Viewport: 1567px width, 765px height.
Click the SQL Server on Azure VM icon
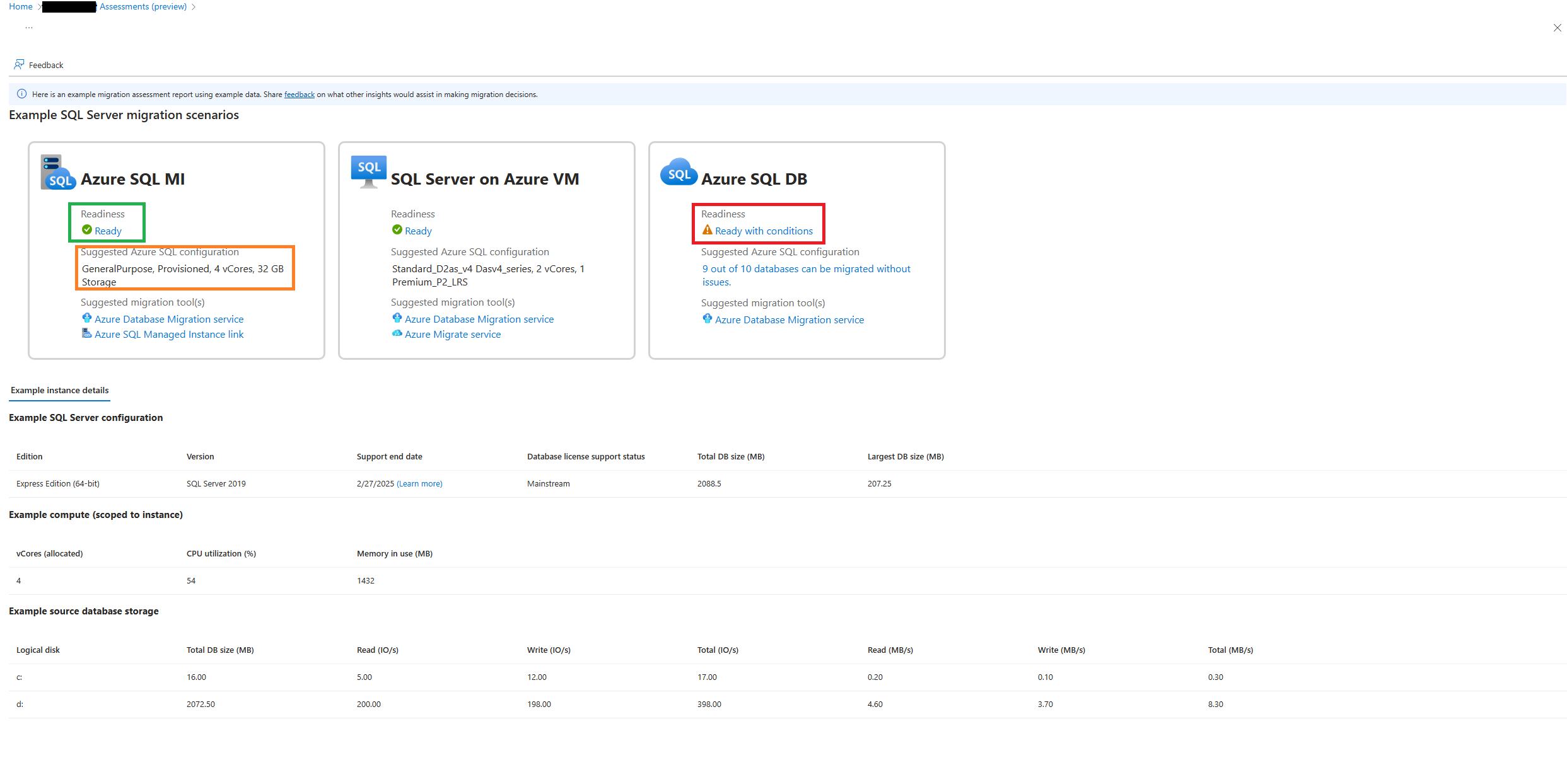click(x=368, y=170)
